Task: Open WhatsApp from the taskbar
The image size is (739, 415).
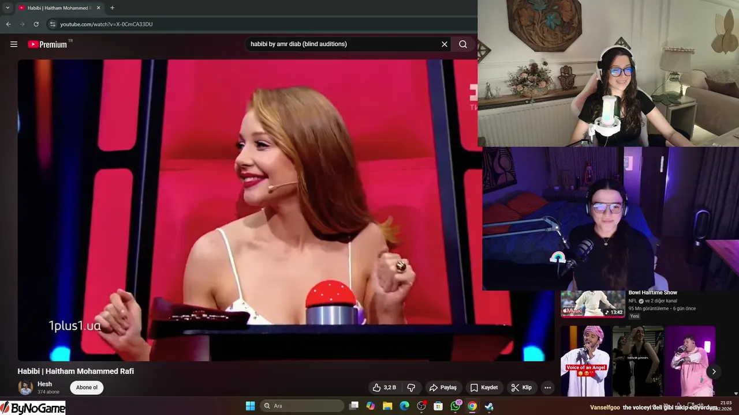Action: (x=456, y=406)
